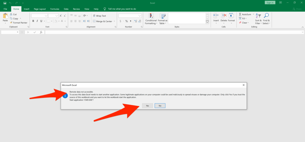Click the Orientation text angle icon
Screen dimensions: 305x142
(x=85, y=15)
